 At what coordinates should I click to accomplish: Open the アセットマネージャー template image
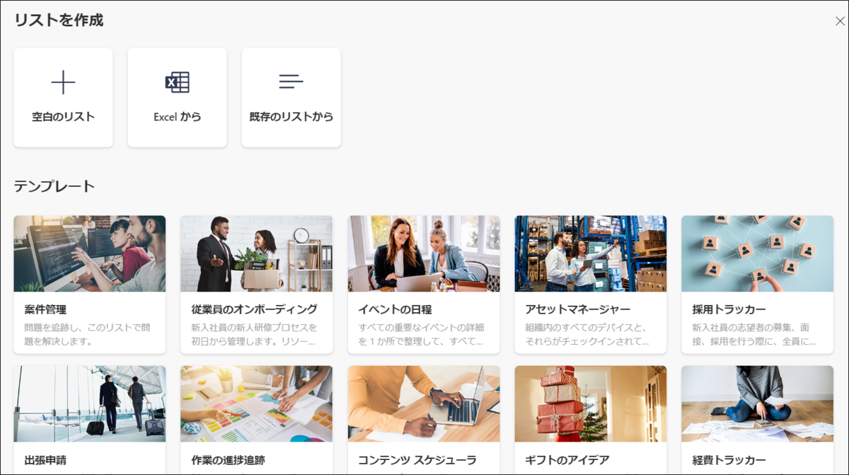(591, 253)
